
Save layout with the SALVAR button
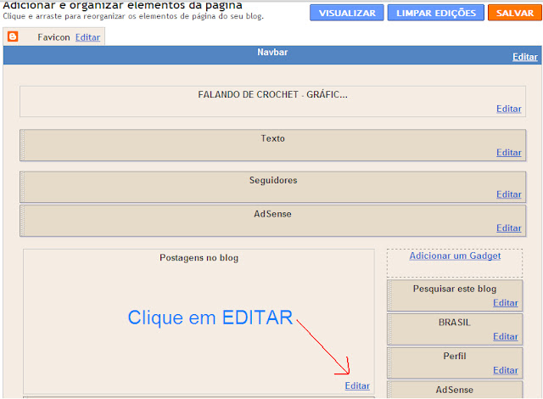[x=515, y=13]
